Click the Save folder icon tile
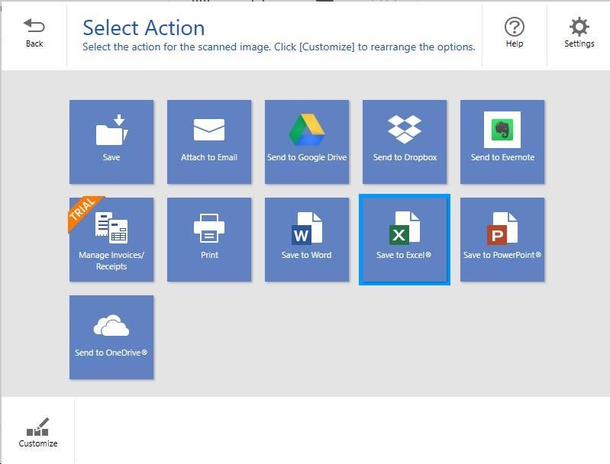 [x=111, y=131]
